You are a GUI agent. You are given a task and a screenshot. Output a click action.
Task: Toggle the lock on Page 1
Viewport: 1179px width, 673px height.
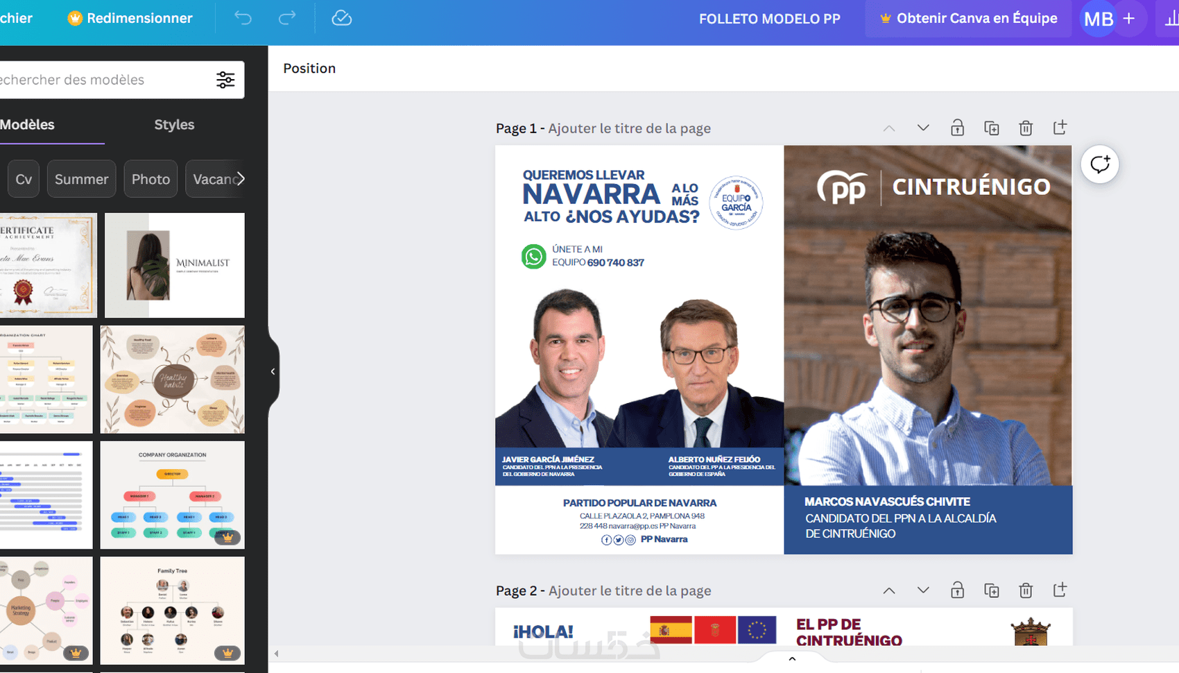coord(957,128)
